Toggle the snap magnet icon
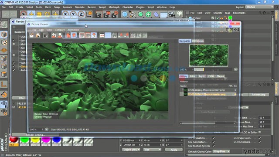Viewport: 279px width, 157px height. tap(4, 94)
